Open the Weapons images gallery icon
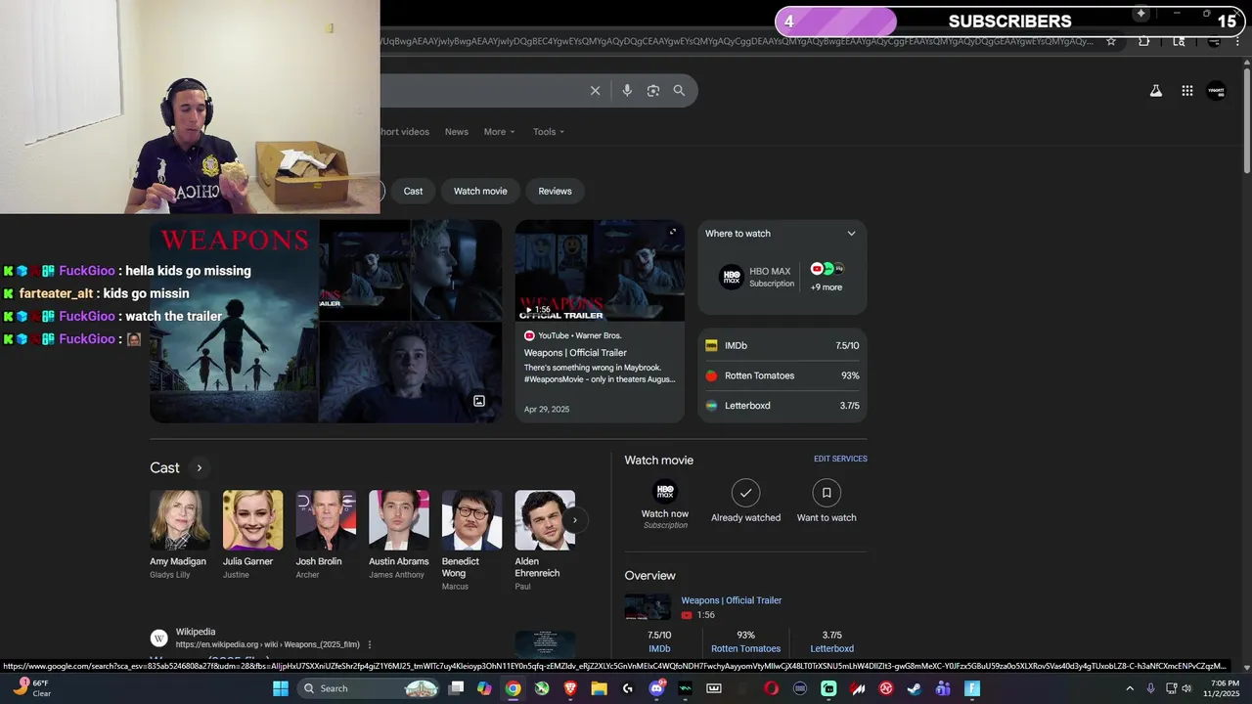Image resolution: width=1252 pixels, height=704 pixels. tap(479, 401)
